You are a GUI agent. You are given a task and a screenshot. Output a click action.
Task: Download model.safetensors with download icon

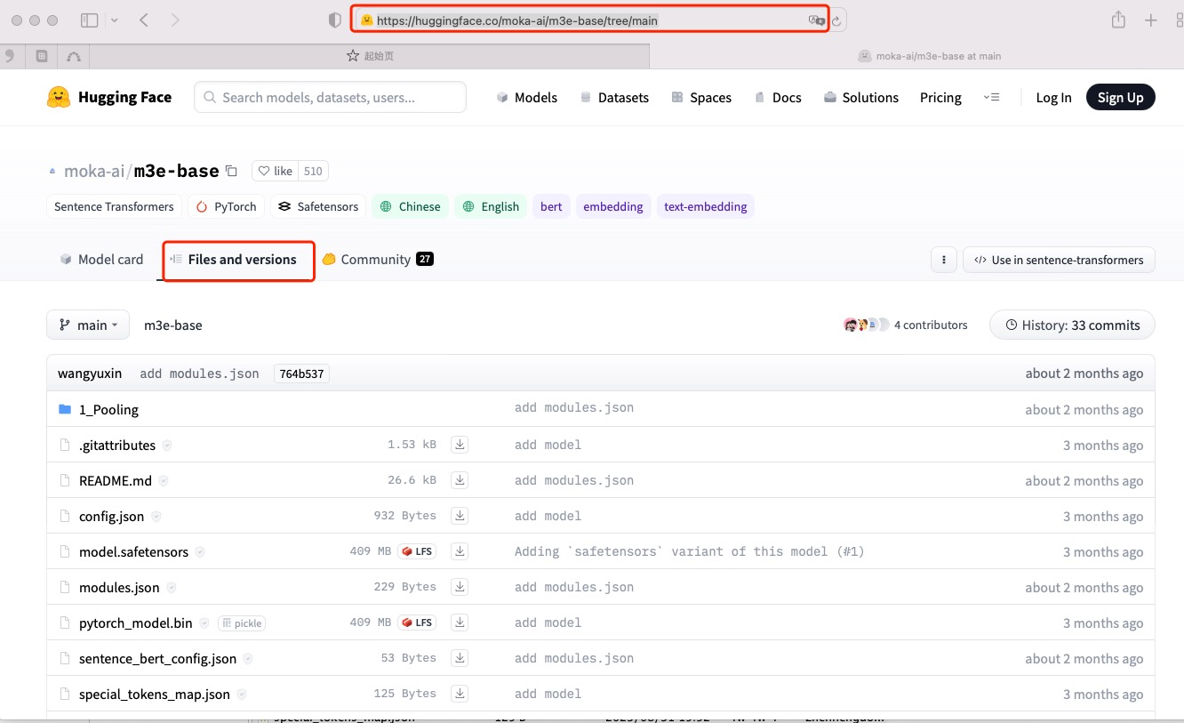click(x=460, y=551)
